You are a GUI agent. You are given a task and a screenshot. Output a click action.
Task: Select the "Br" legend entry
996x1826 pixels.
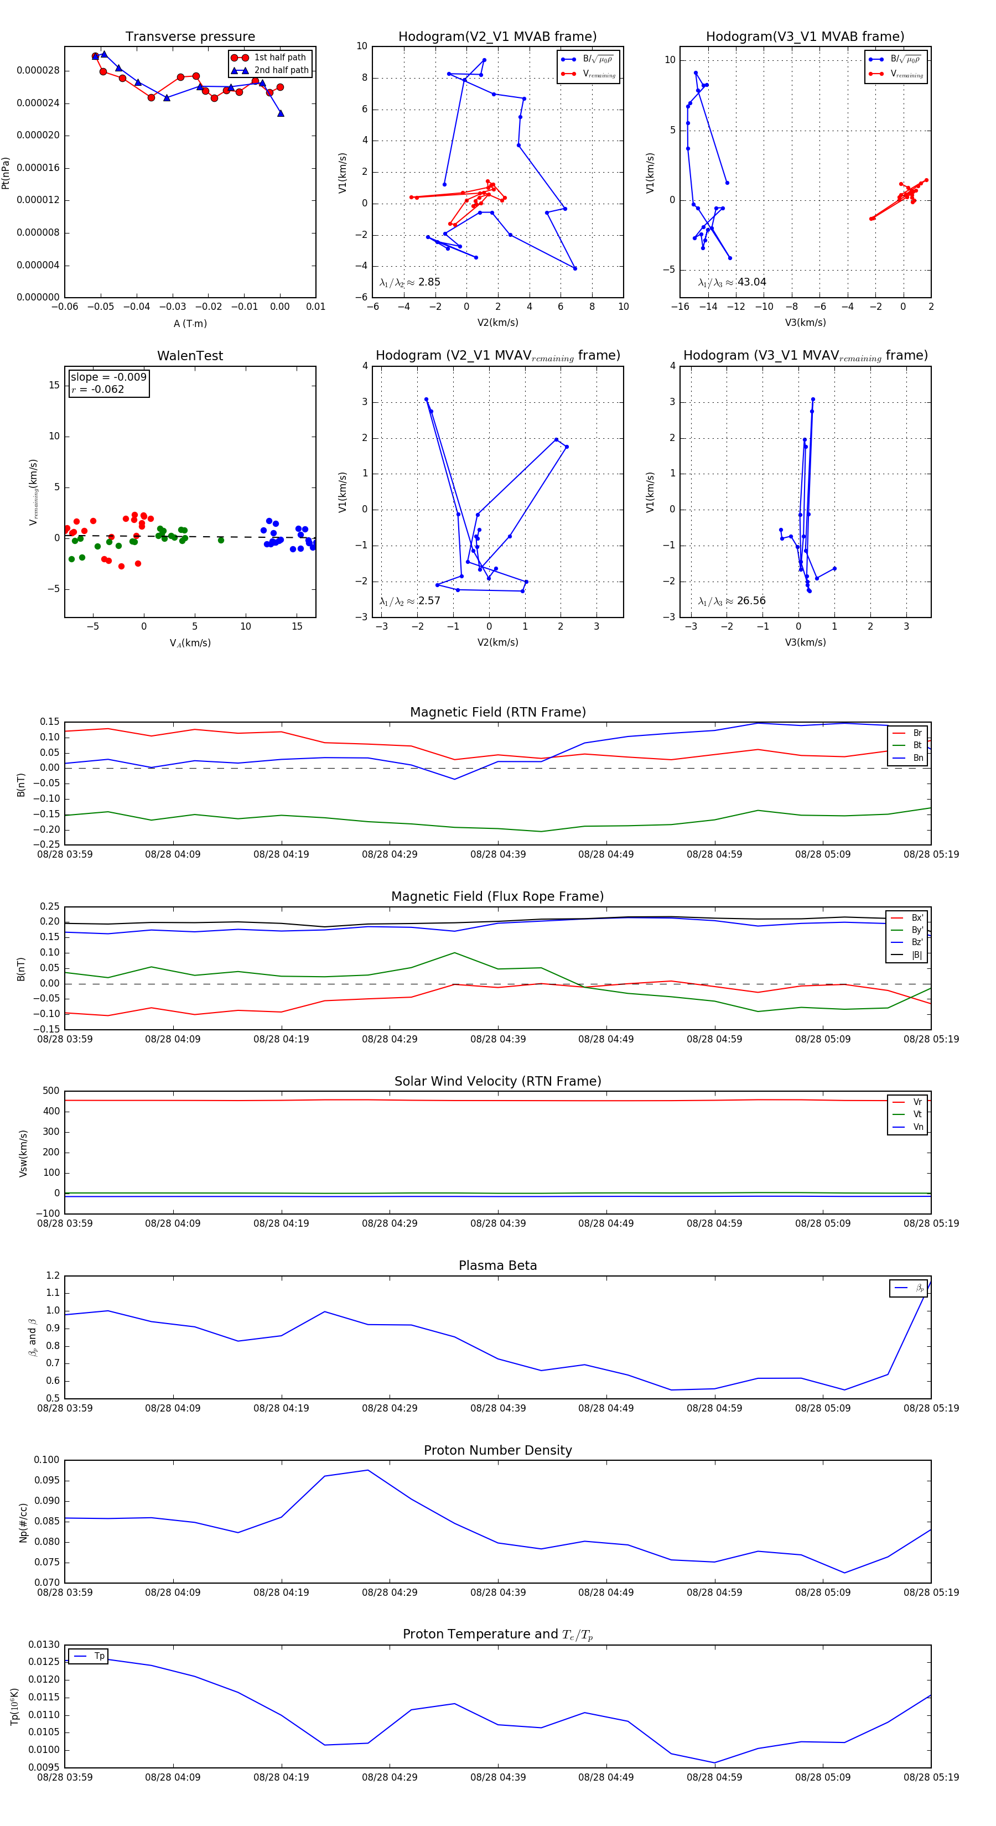[x=907, y=733]
